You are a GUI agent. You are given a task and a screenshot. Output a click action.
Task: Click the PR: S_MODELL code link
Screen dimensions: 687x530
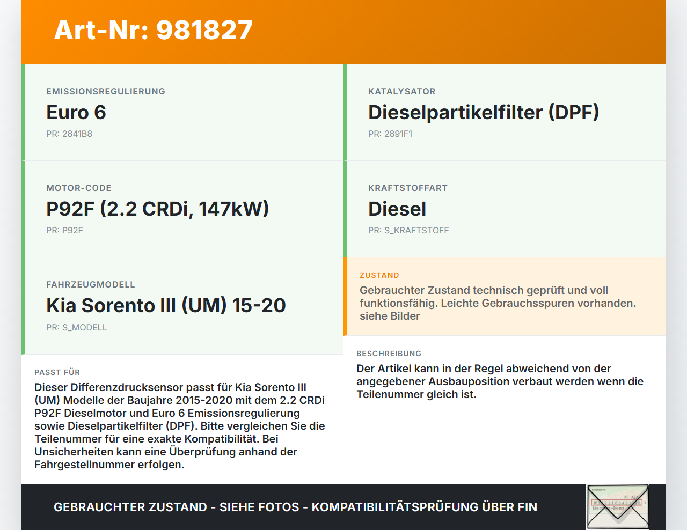[x=77, y=327]
